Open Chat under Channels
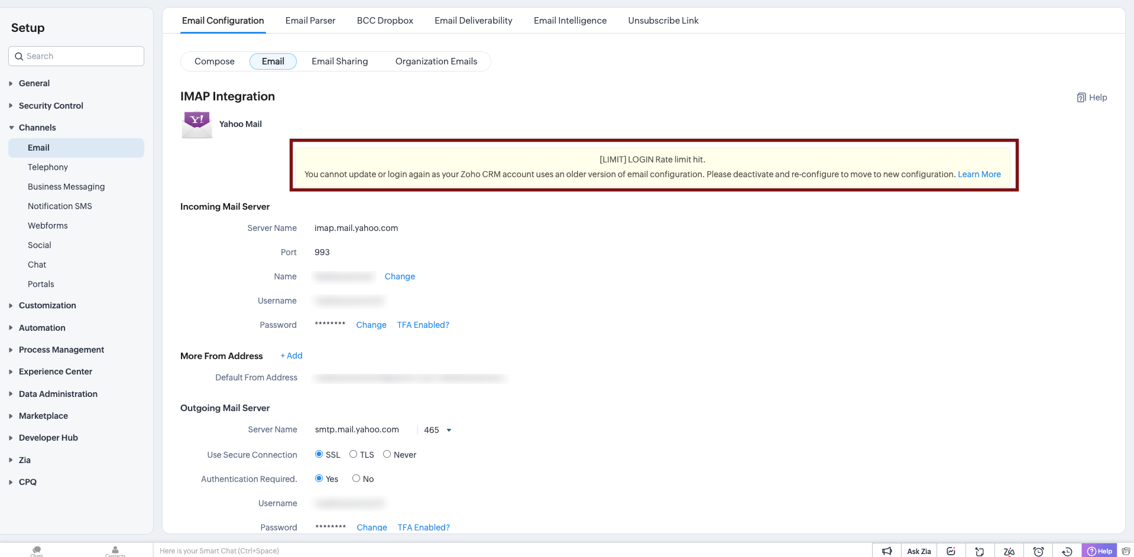This screenshot has width=1134, height=557. tap(37, 265)
